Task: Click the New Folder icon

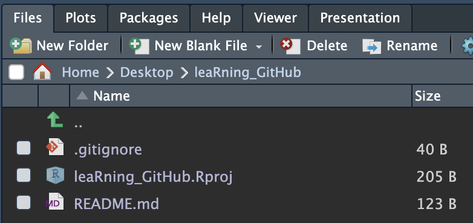Action: coord(21,45)
